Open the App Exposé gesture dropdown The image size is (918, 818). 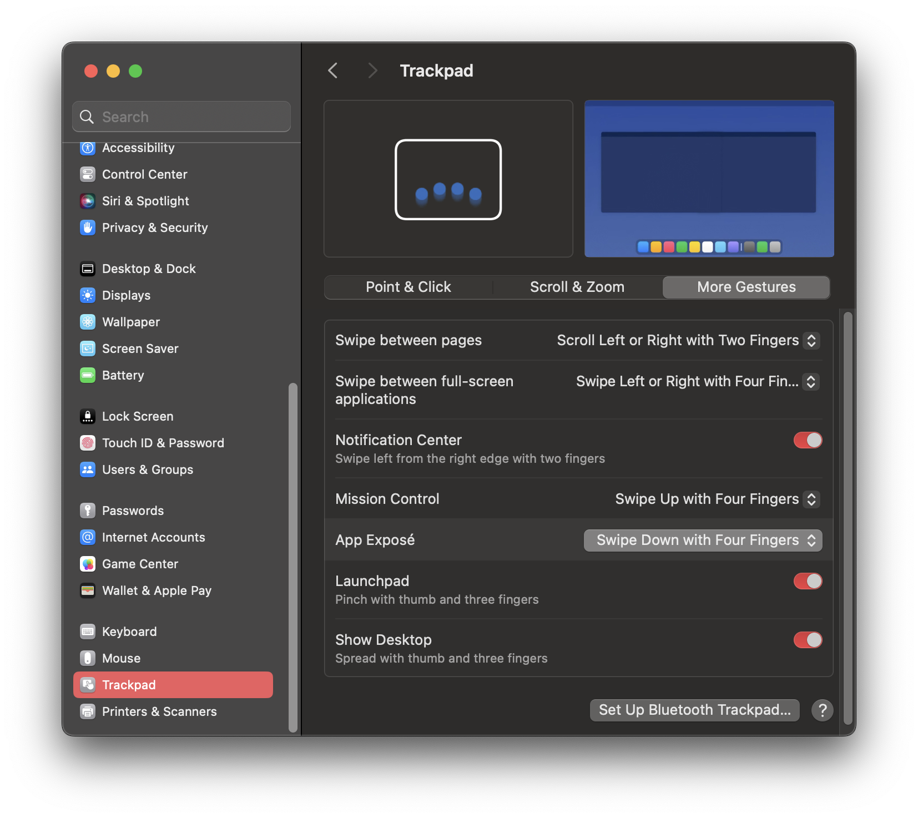click(703, 540)
